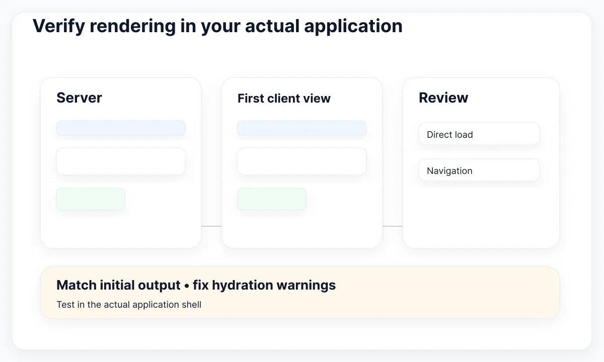Click 'Test in the actual application shell' text
This screenshot has width=604, height=362.
pyautogui.click(x=129, y=305)
